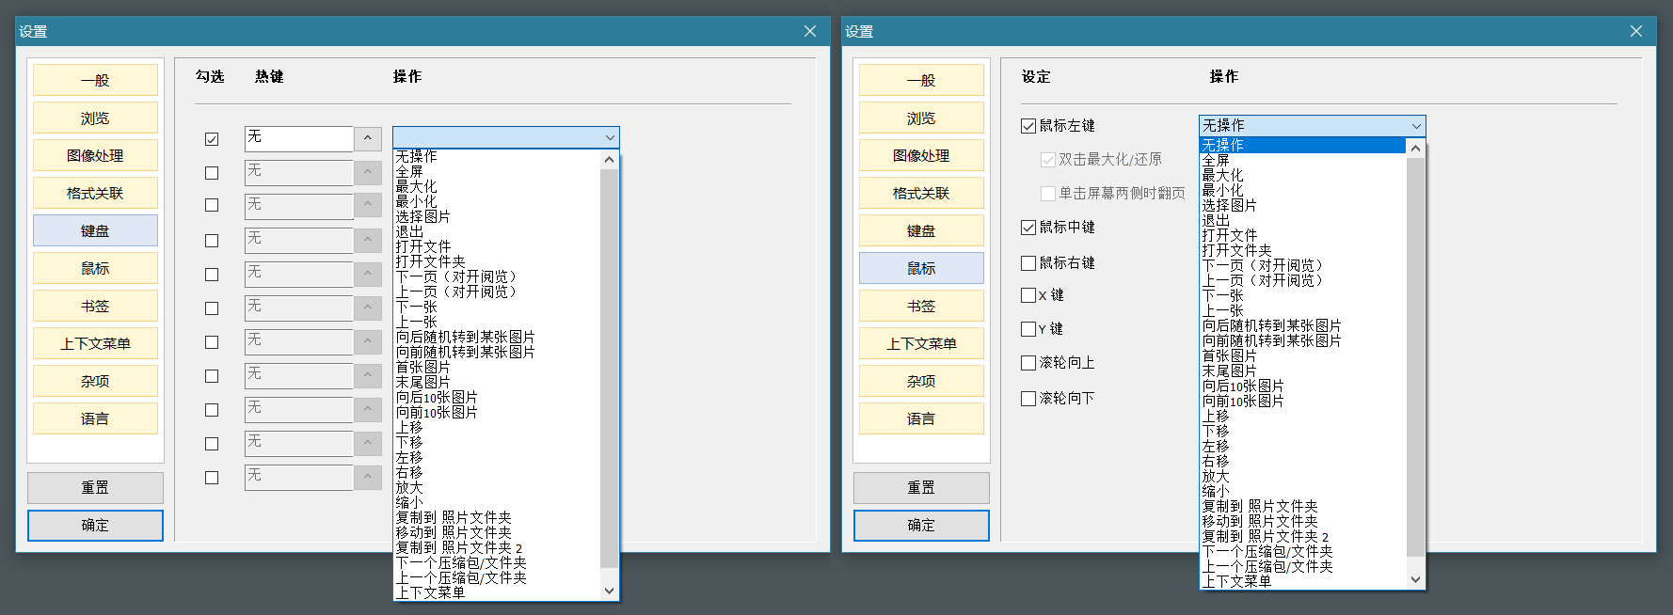The image size is (1673, 615).
Task: Close the keyboard settings window
Action: pos(809,31)
